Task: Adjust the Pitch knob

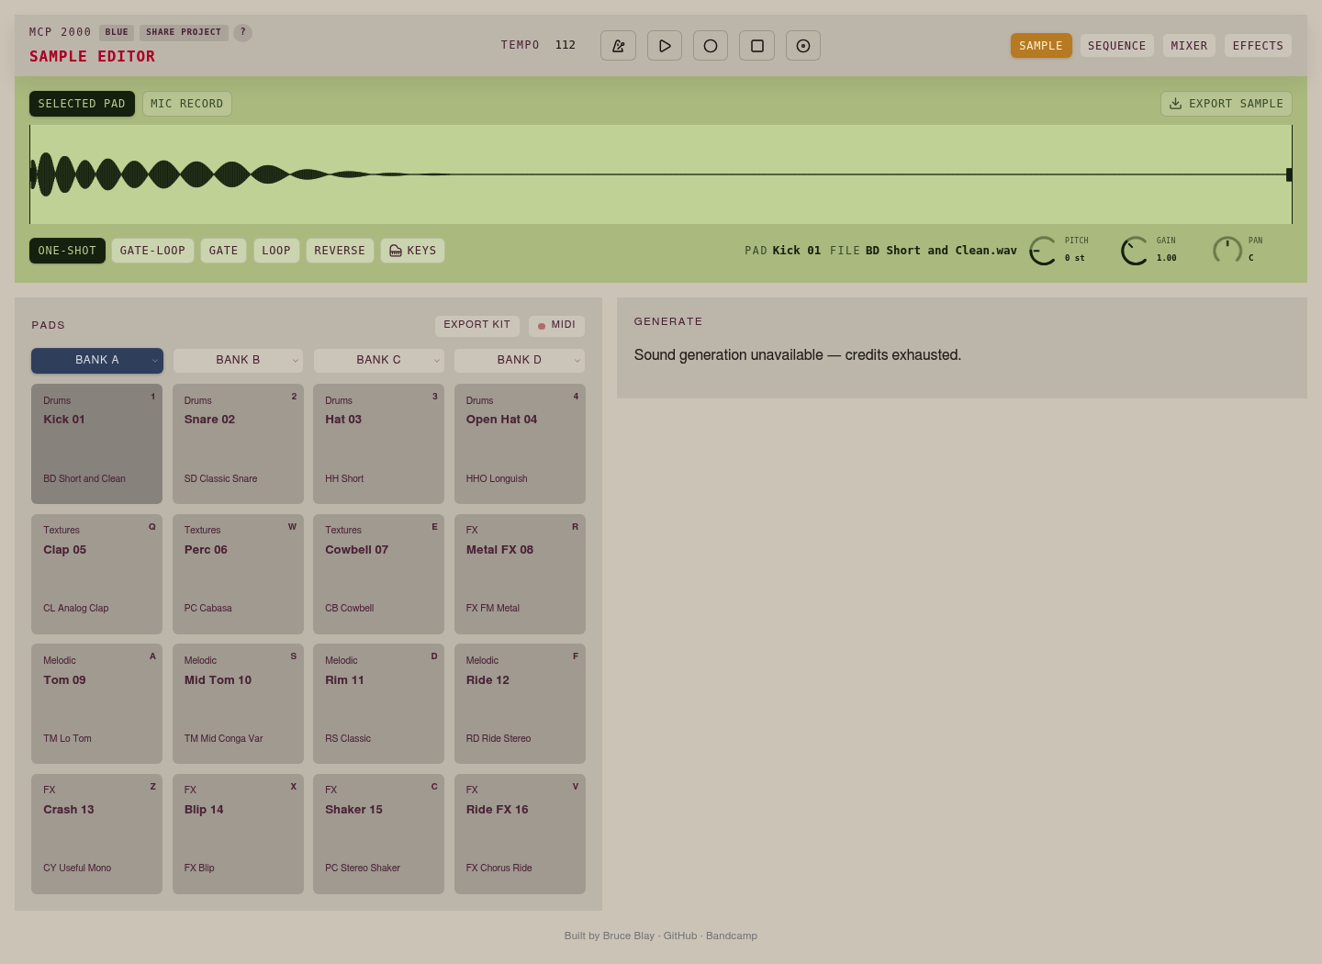Action: [x=1043, y=251]
